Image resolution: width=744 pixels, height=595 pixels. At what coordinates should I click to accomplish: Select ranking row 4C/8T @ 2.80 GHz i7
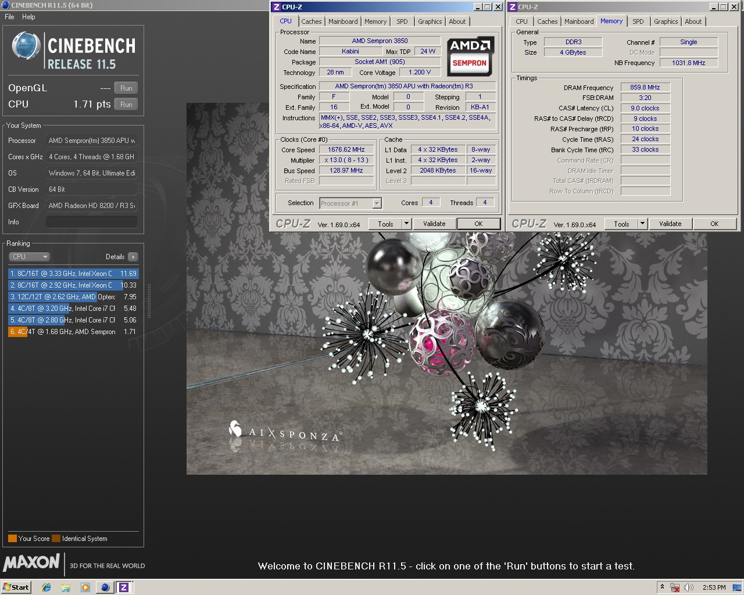tap(73, 320)
